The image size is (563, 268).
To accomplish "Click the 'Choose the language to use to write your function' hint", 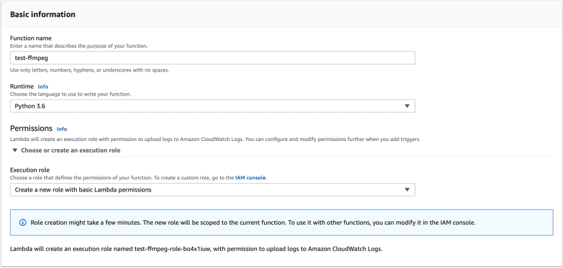I will (x=70, y=94).
